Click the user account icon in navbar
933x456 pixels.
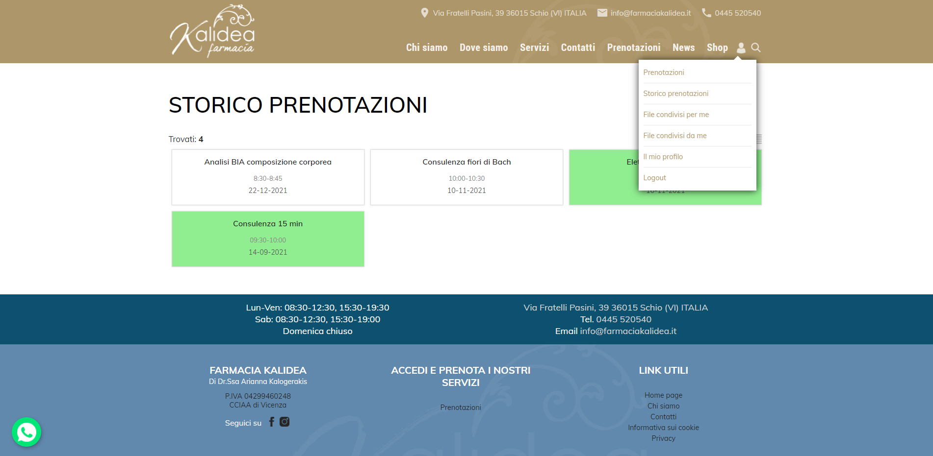741,48
